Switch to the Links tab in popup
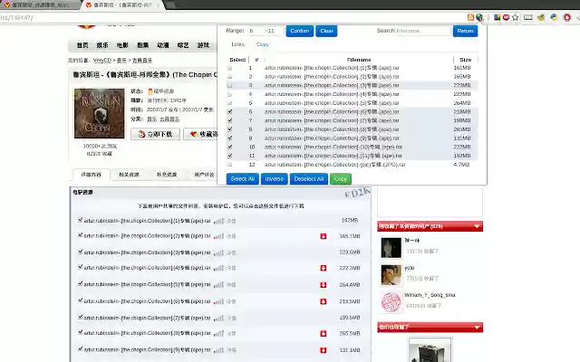Viewport: 580px width, 362px height. 237,44
